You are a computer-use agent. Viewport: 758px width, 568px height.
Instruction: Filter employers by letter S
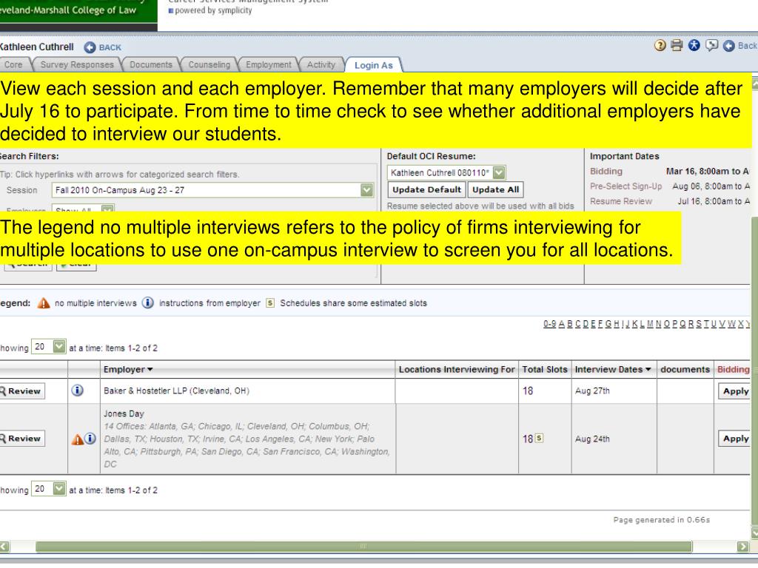click(x=698, y=324)
